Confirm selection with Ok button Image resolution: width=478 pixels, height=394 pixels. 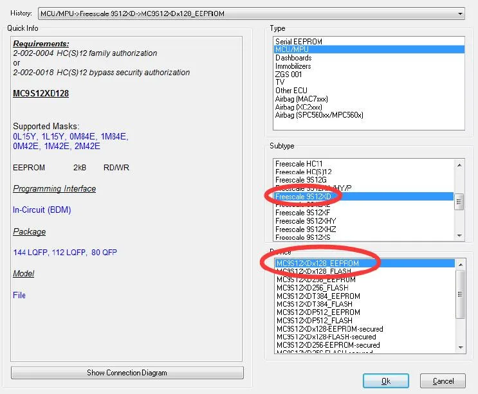tap(386, 381)
